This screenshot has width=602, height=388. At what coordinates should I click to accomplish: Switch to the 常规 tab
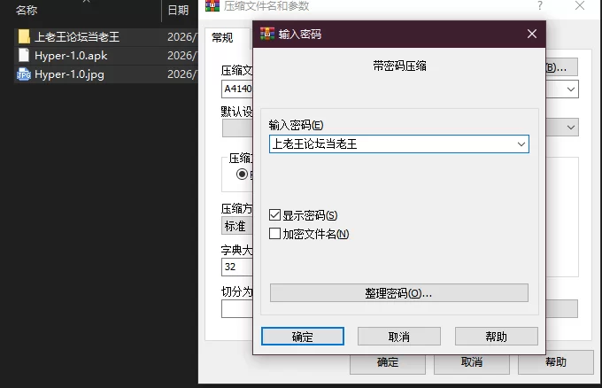[x=222, y=37]
